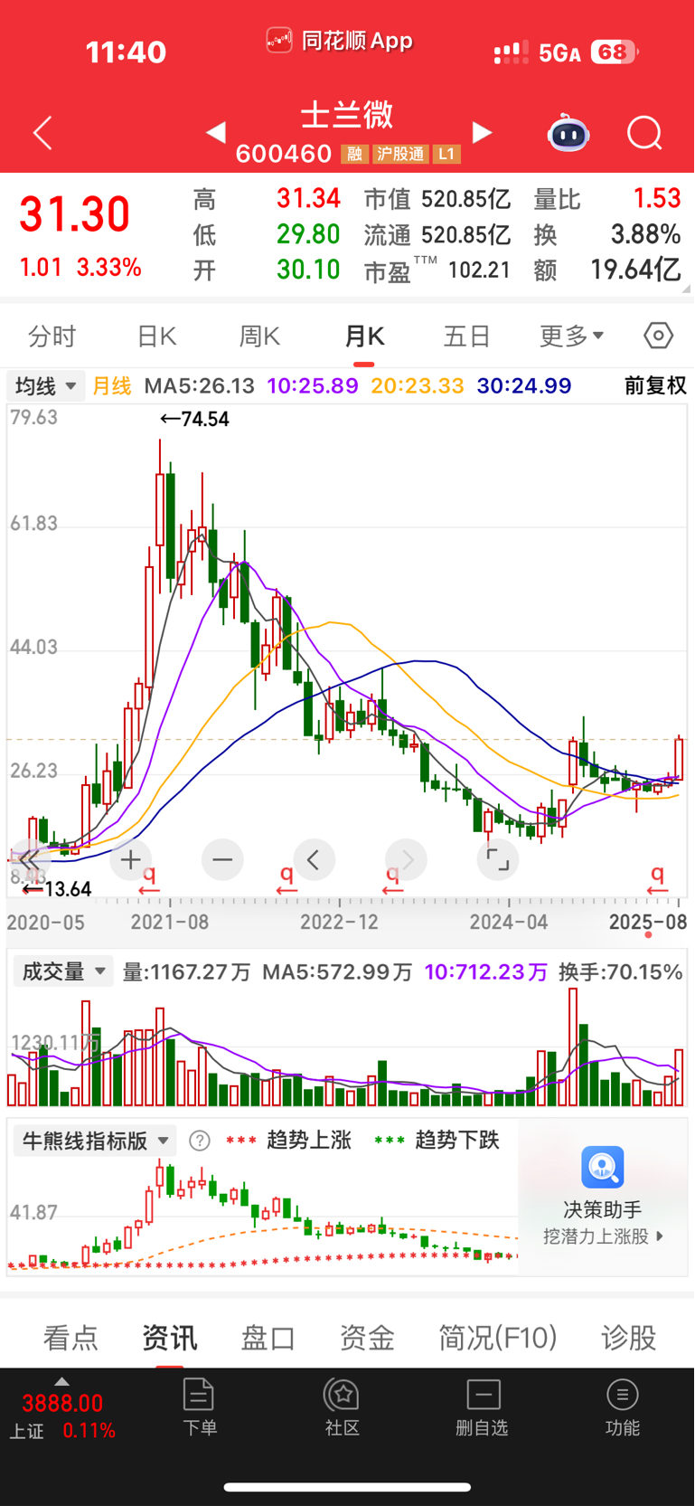Screen dimensions: 695x1506
Task: Switch to 日K tab
Action: 156,336
